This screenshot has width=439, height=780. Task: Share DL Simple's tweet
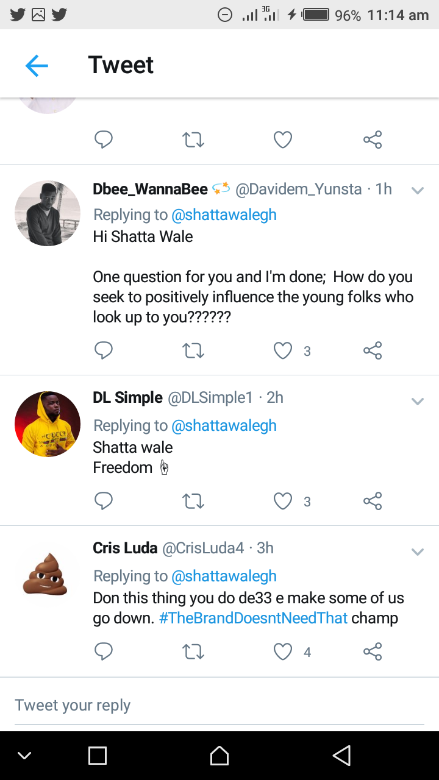point(372,501)
